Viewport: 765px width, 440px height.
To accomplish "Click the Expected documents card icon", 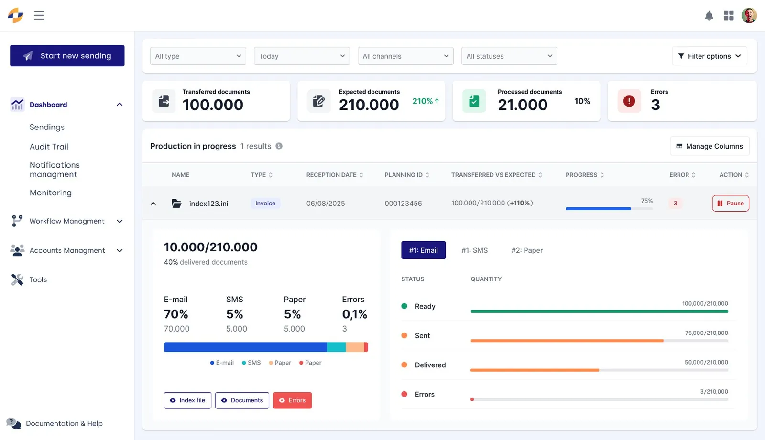I will tap(319, 101).
